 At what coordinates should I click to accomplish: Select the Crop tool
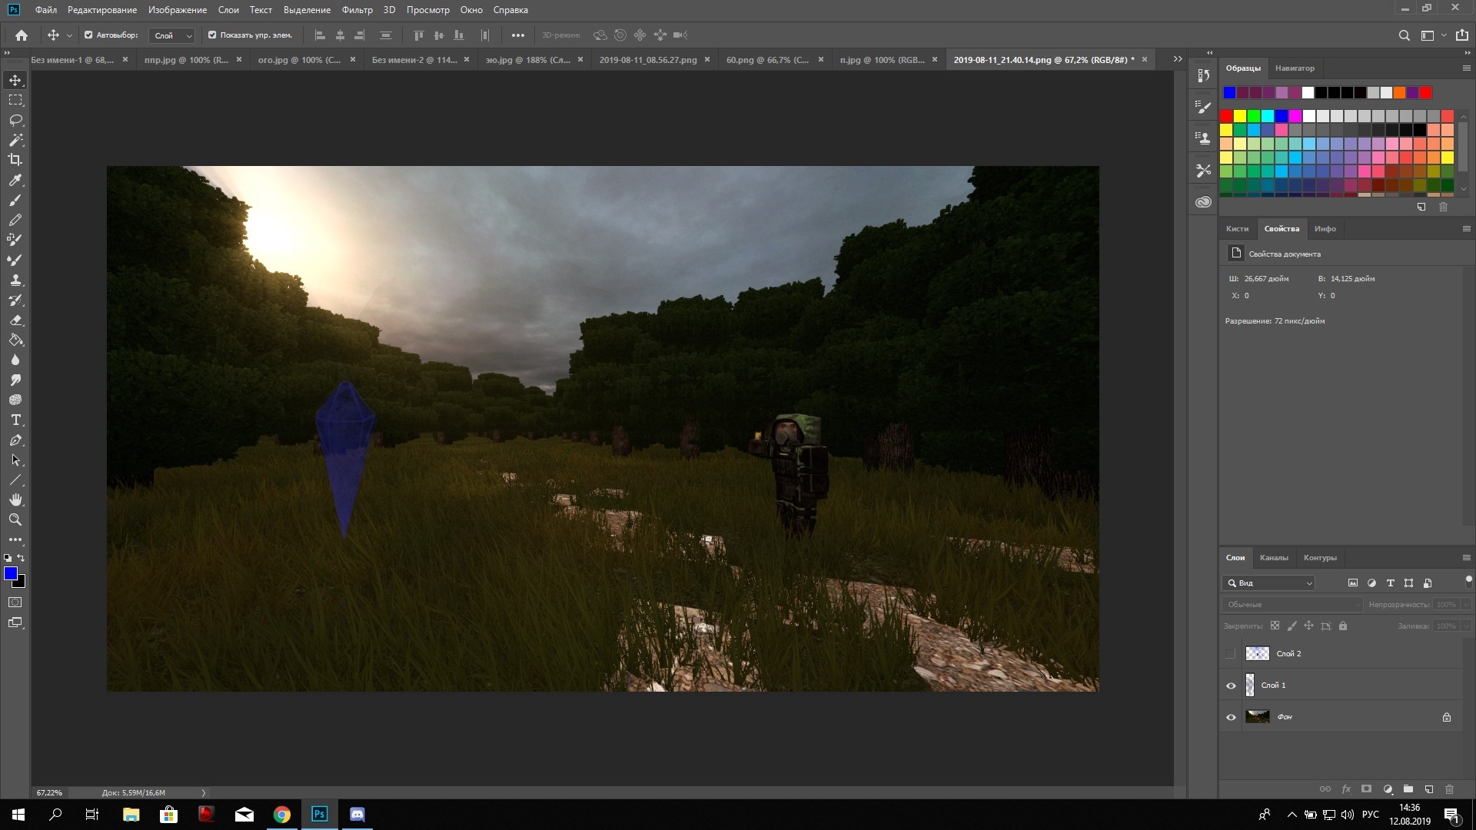click(15, 160)
